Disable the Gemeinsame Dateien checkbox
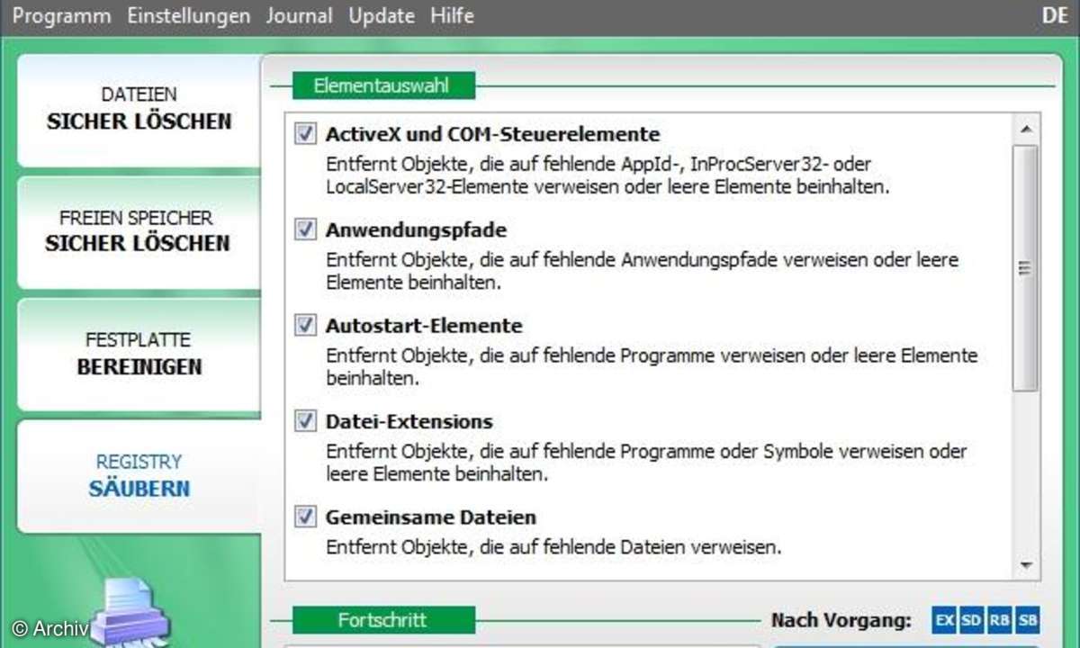 [x=306, y=517]
